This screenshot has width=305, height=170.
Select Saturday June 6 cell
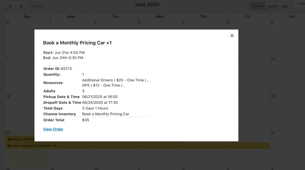pos(287,37)
